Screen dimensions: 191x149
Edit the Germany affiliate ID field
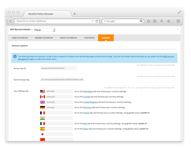(59, 107)
